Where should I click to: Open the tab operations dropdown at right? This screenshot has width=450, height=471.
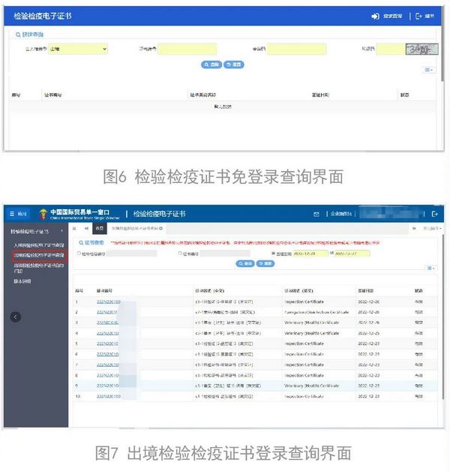tap(432, 229)
